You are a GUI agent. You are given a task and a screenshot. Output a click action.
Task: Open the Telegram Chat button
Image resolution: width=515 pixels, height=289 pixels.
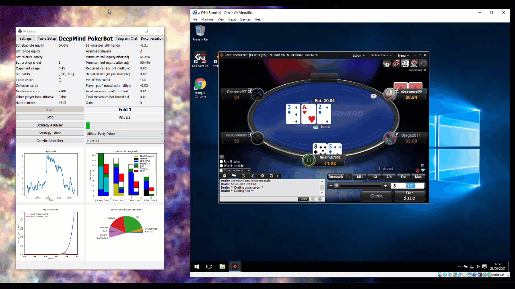point(126,39)
